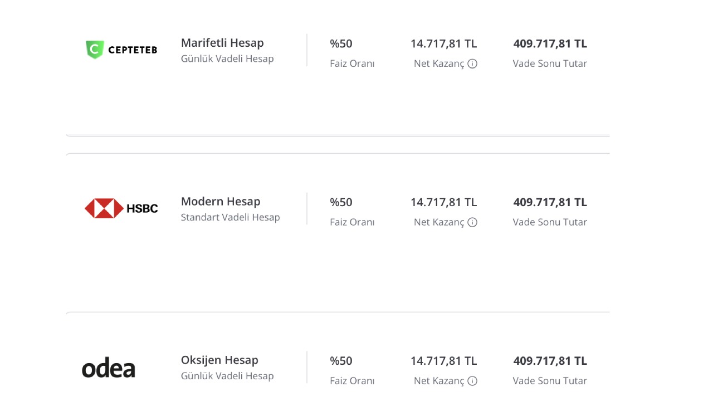Select HSBC Standart Vadeli Hesap subtitle
713x401 pixels.
(x=231, y=217)
